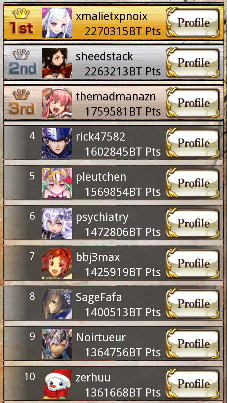The height and width of the screenshot is (403, 227).
Task: Tap the bronze 3rd place crown icon
Action: (21, 94)
